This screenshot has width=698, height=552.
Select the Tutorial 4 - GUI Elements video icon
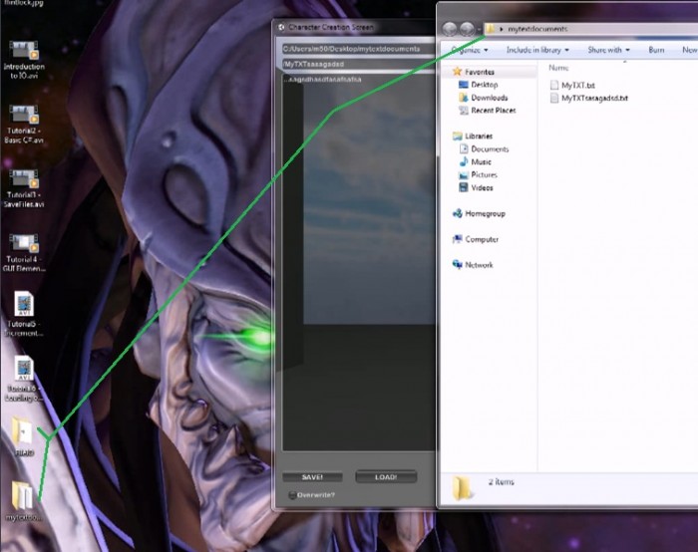click(24, 253)
